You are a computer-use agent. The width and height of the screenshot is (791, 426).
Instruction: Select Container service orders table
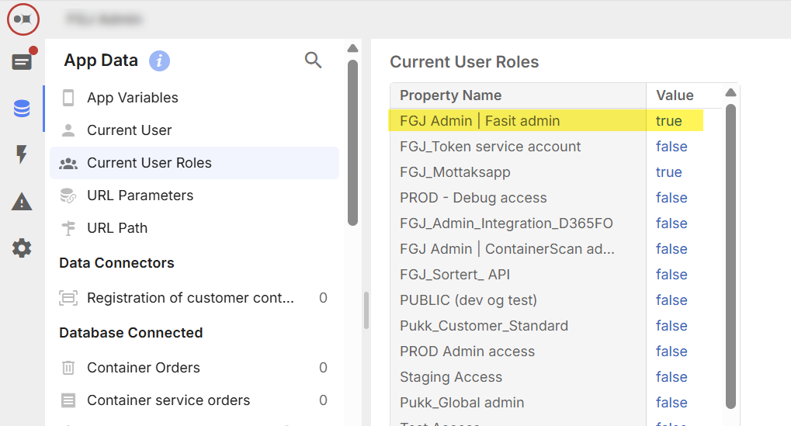pyautogui.click(x=168, y=400)
